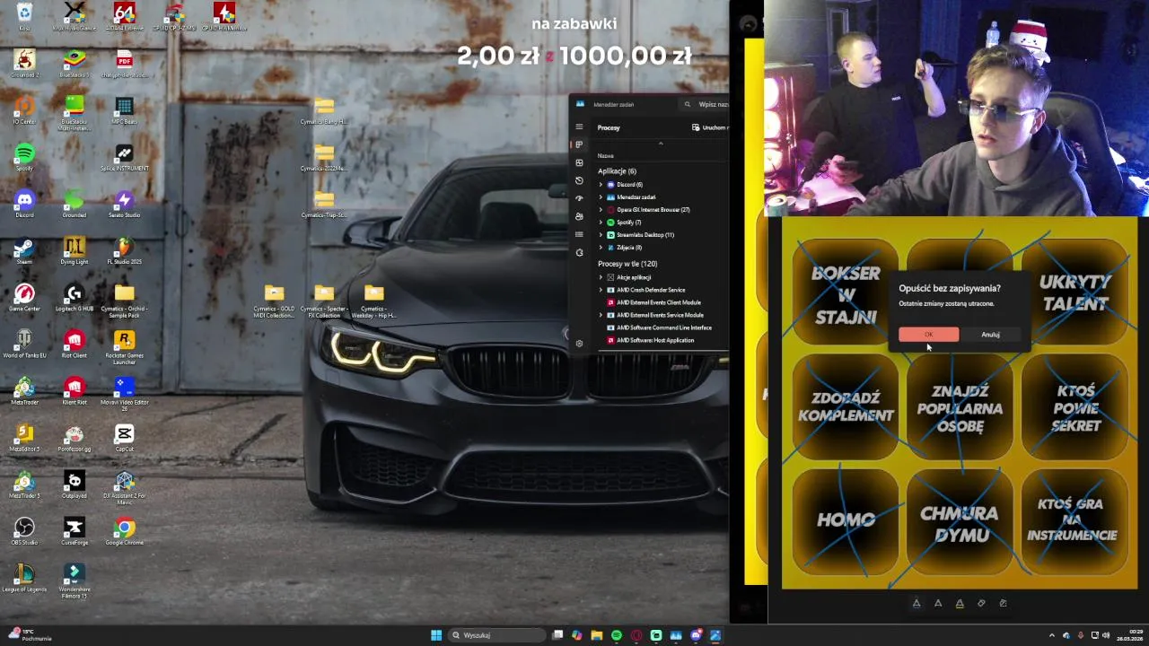Expand the Menedżer zadań process row
Screen dimensions: 1149x646
click(x=601, y=197)
